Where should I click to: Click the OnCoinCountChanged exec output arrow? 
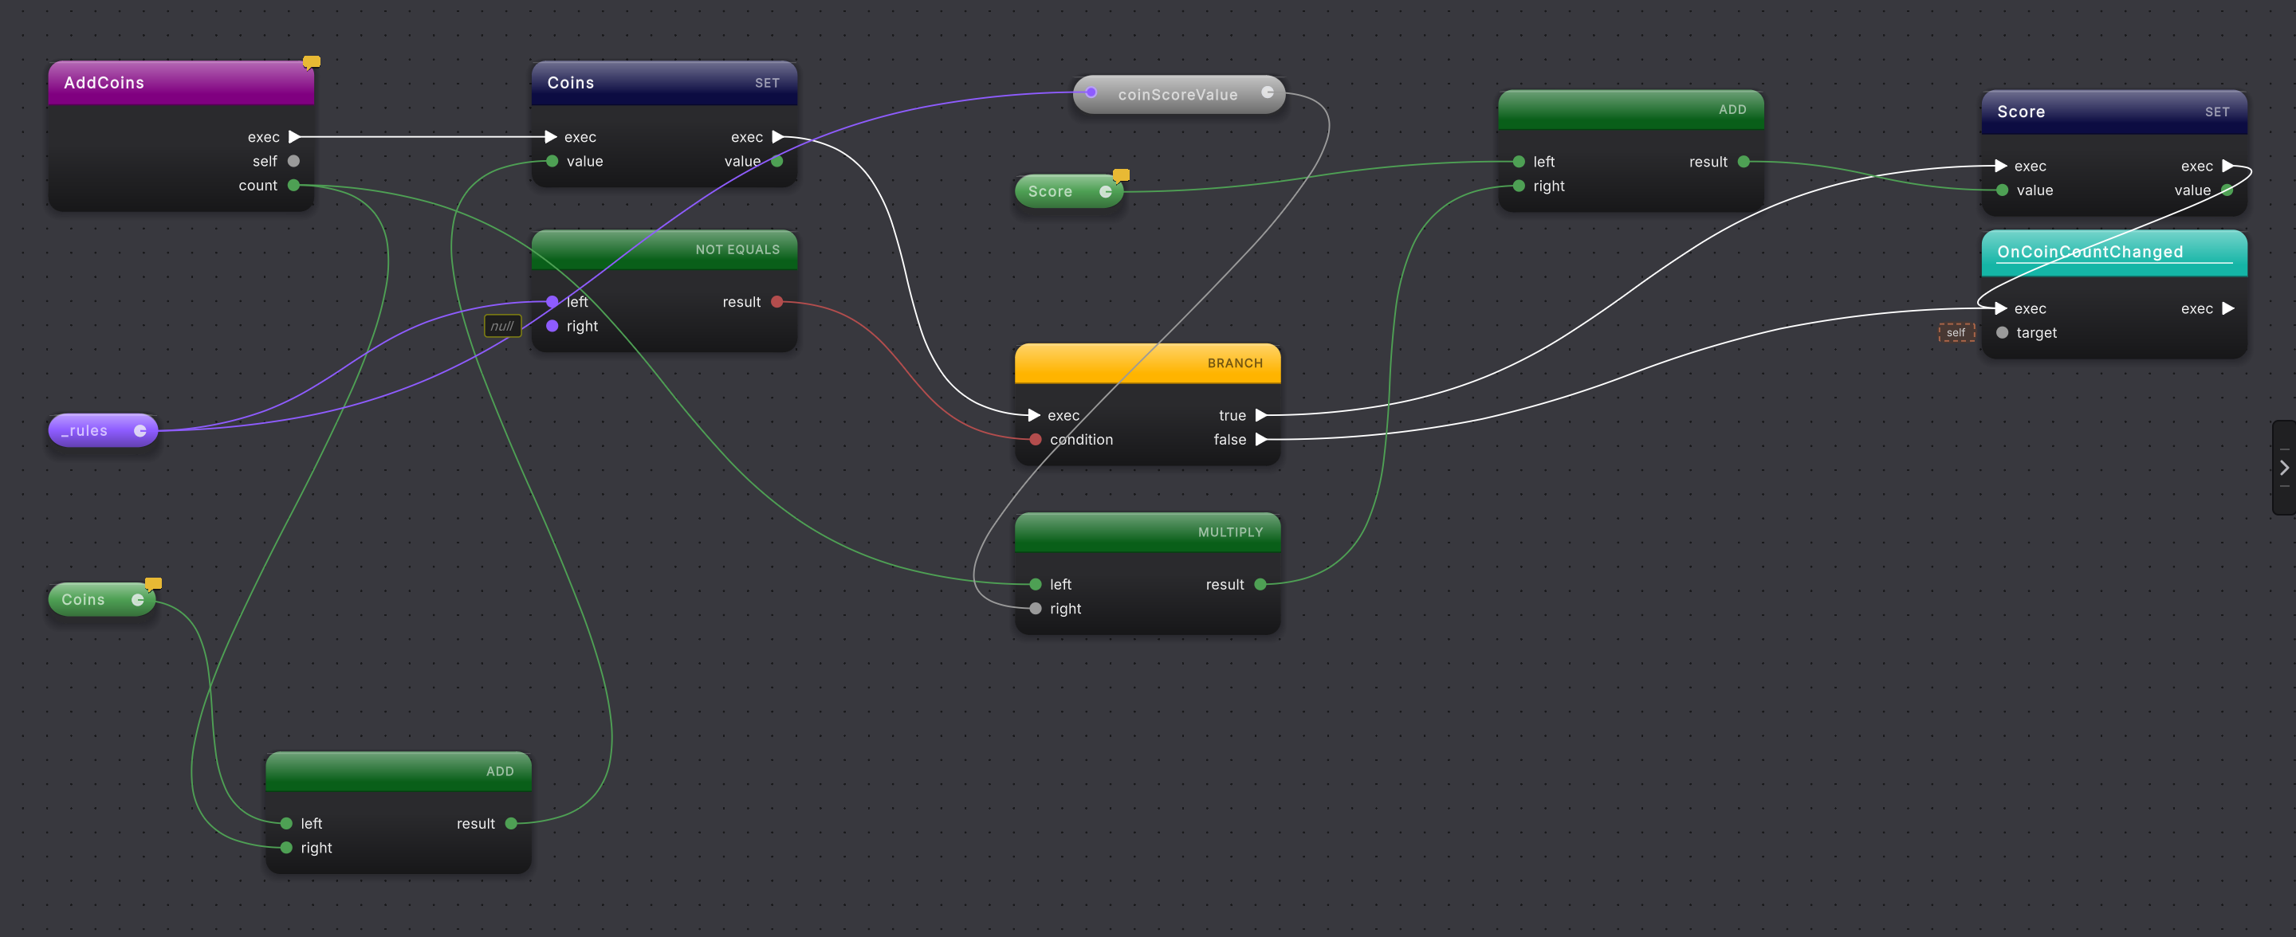[x=2227, y=308]
